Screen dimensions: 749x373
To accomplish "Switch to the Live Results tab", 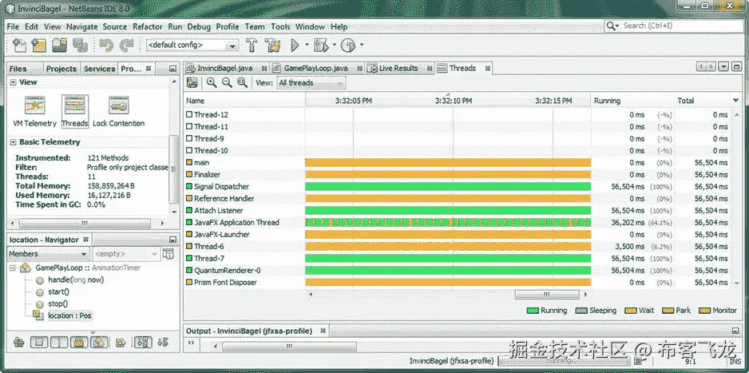I will coord(399,69).
